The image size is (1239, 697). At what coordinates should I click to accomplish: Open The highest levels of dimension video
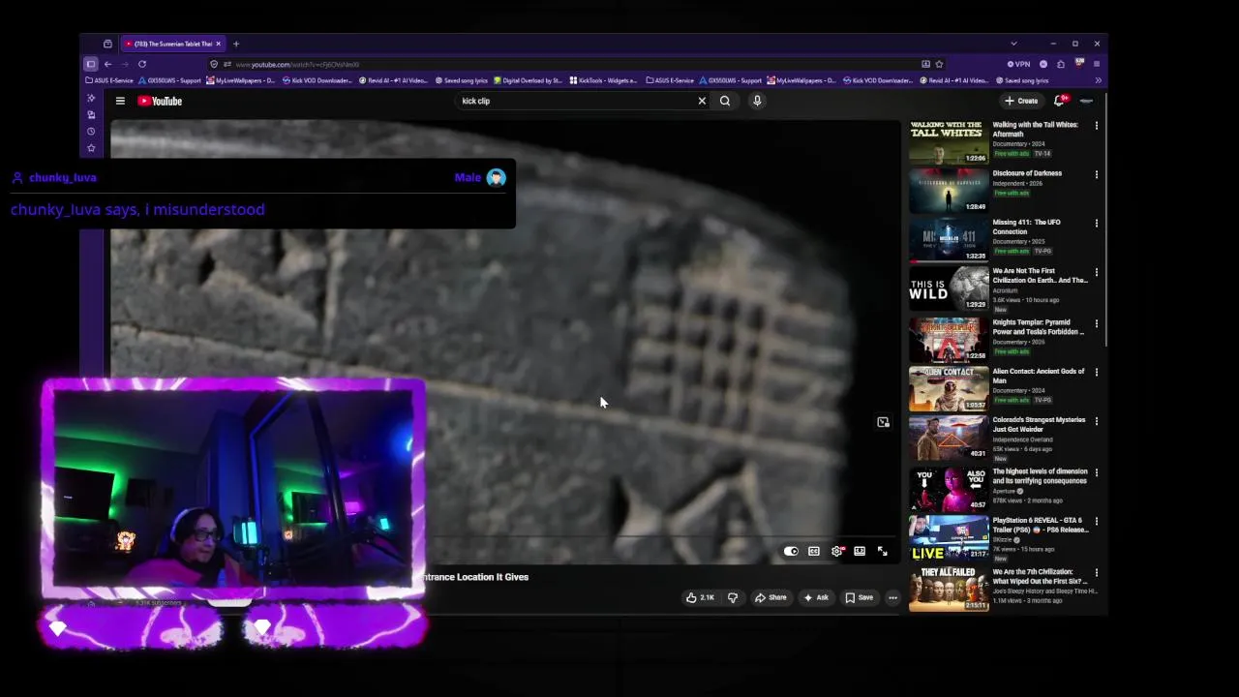coord(1040,476)
